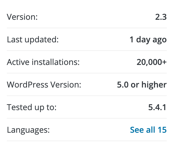Click divider line beneath Active installations row
The width and height of the screenshot is (173, 144).
coord(87,73)
